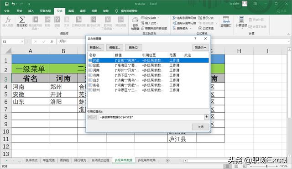Click Trace Precedents (追踪引用单元格)
Screen dimensions: 292x169
[184, 18]
